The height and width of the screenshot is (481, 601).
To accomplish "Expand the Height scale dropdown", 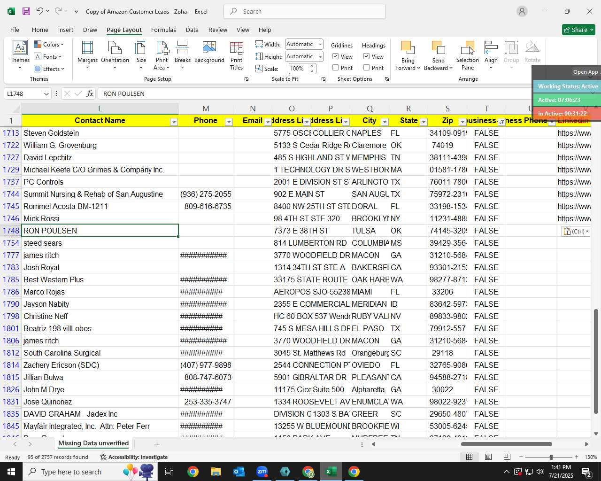I will (x=320, y=57).
